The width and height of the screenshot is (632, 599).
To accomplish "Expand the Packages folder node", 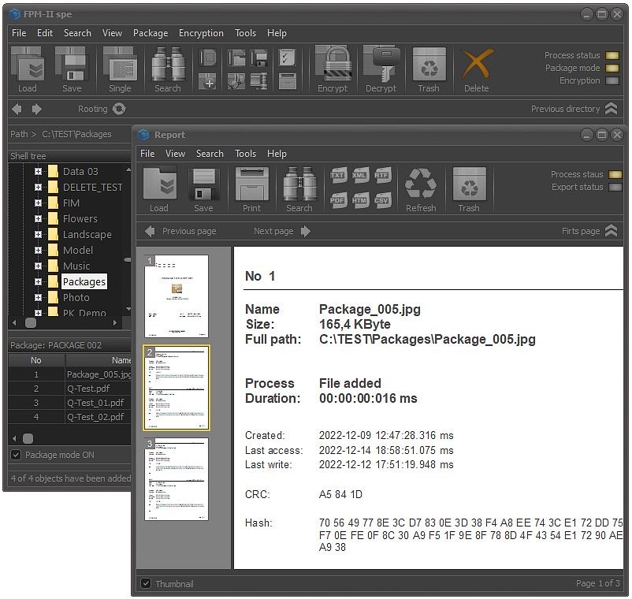I will coord(38,281).
